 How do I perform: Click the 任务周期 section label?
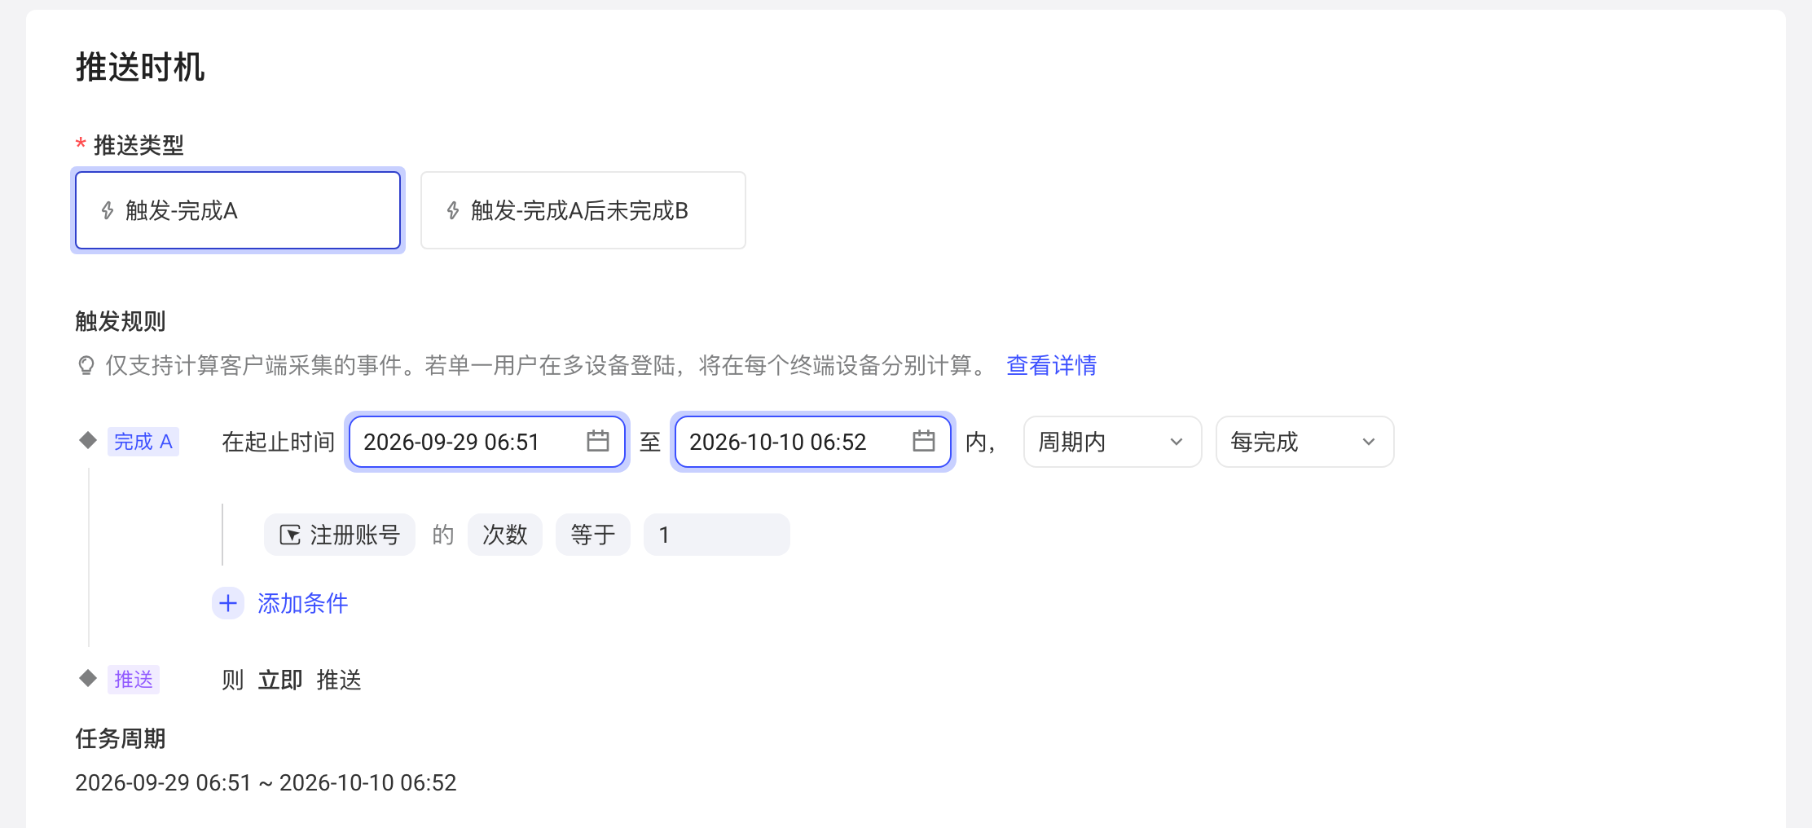pyautogui.click(x=121, y=738)
